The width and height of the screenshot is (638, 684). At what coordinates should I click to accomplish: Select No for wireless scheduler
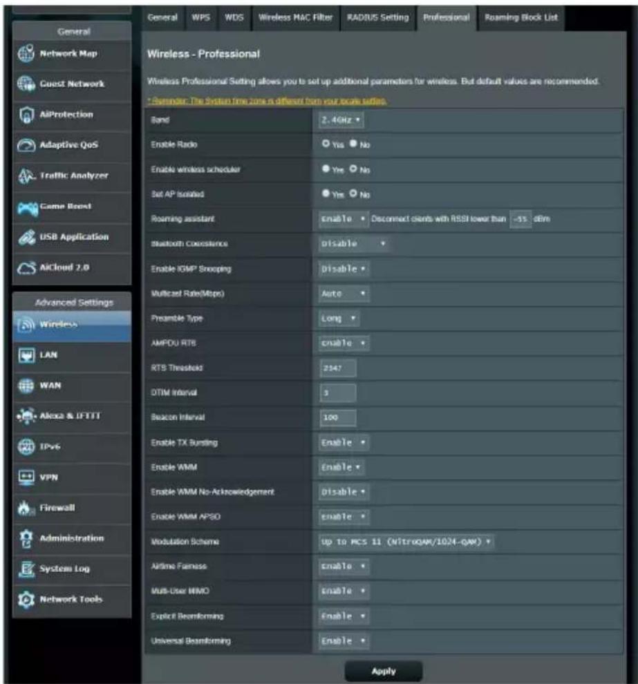353,169
